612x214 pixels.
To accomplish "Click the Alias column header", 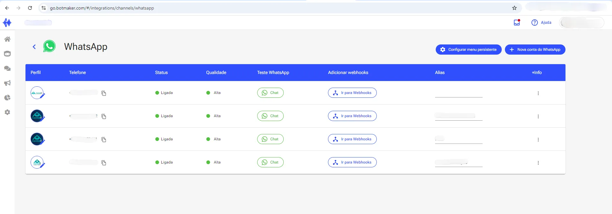I will 440,72.
